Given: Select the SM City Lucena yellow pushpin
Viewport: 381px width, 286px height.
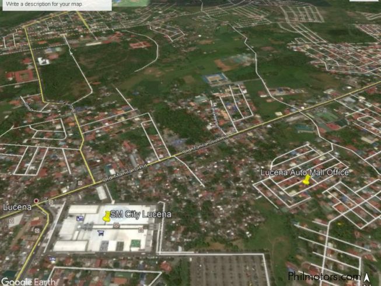Looking at the screenshot, I should point(107,217).
